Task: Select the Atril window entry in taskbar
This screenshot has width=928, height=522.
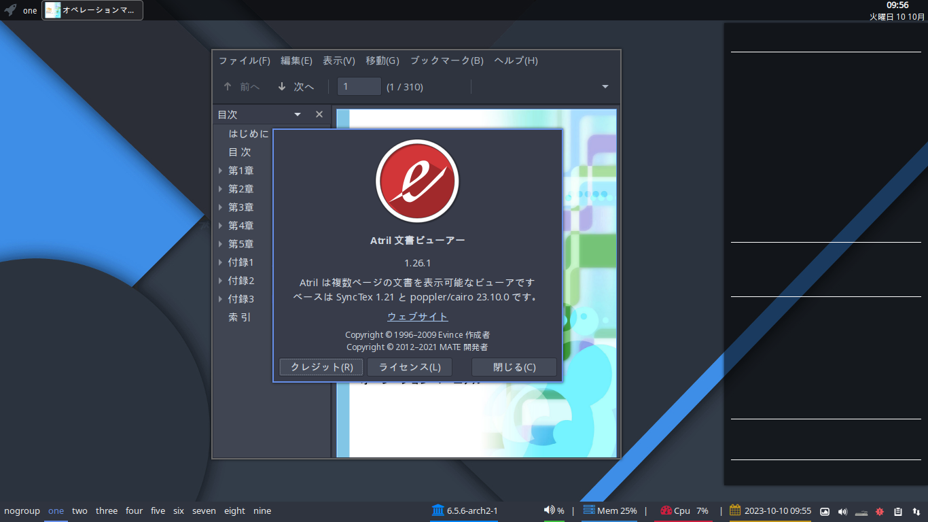Action: point(92,10)
